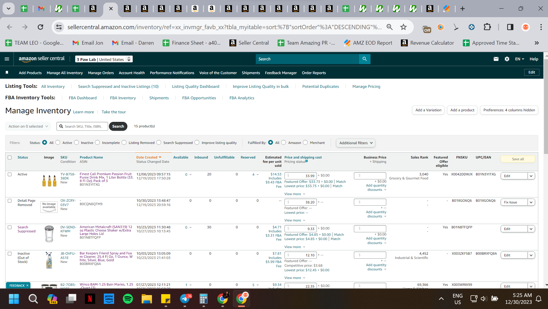548x309 pixels.
Task: View site information icon in address bar
Action: pos(59,27)
